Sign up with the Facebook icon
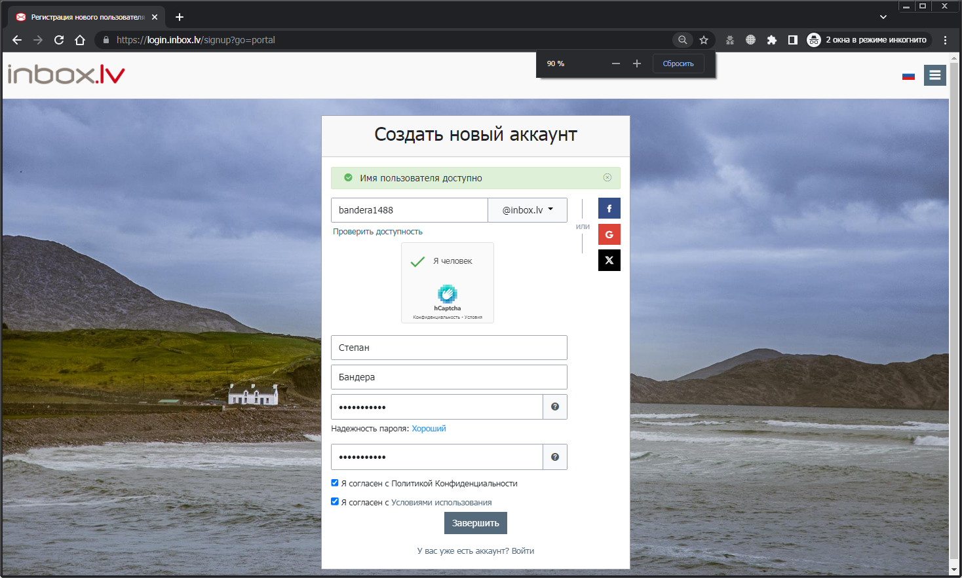This screenshot has width=962, height=578. click(609, 208)
